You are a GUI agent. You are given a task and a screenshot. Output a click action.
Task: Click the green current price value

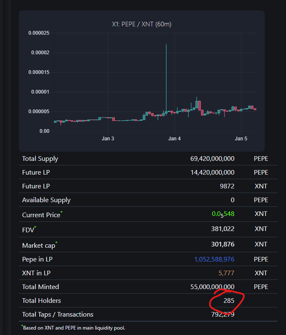click(223, 214)
